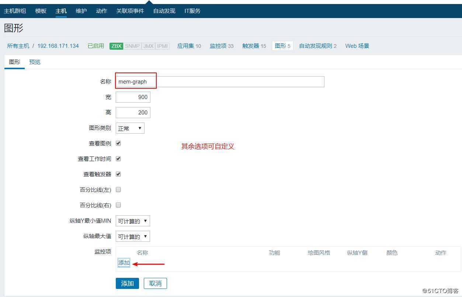Viewport: 462px width, 297px height.
Task: Open the 纵轴Y最小值MIN dropdown
Action: point(133,221)
